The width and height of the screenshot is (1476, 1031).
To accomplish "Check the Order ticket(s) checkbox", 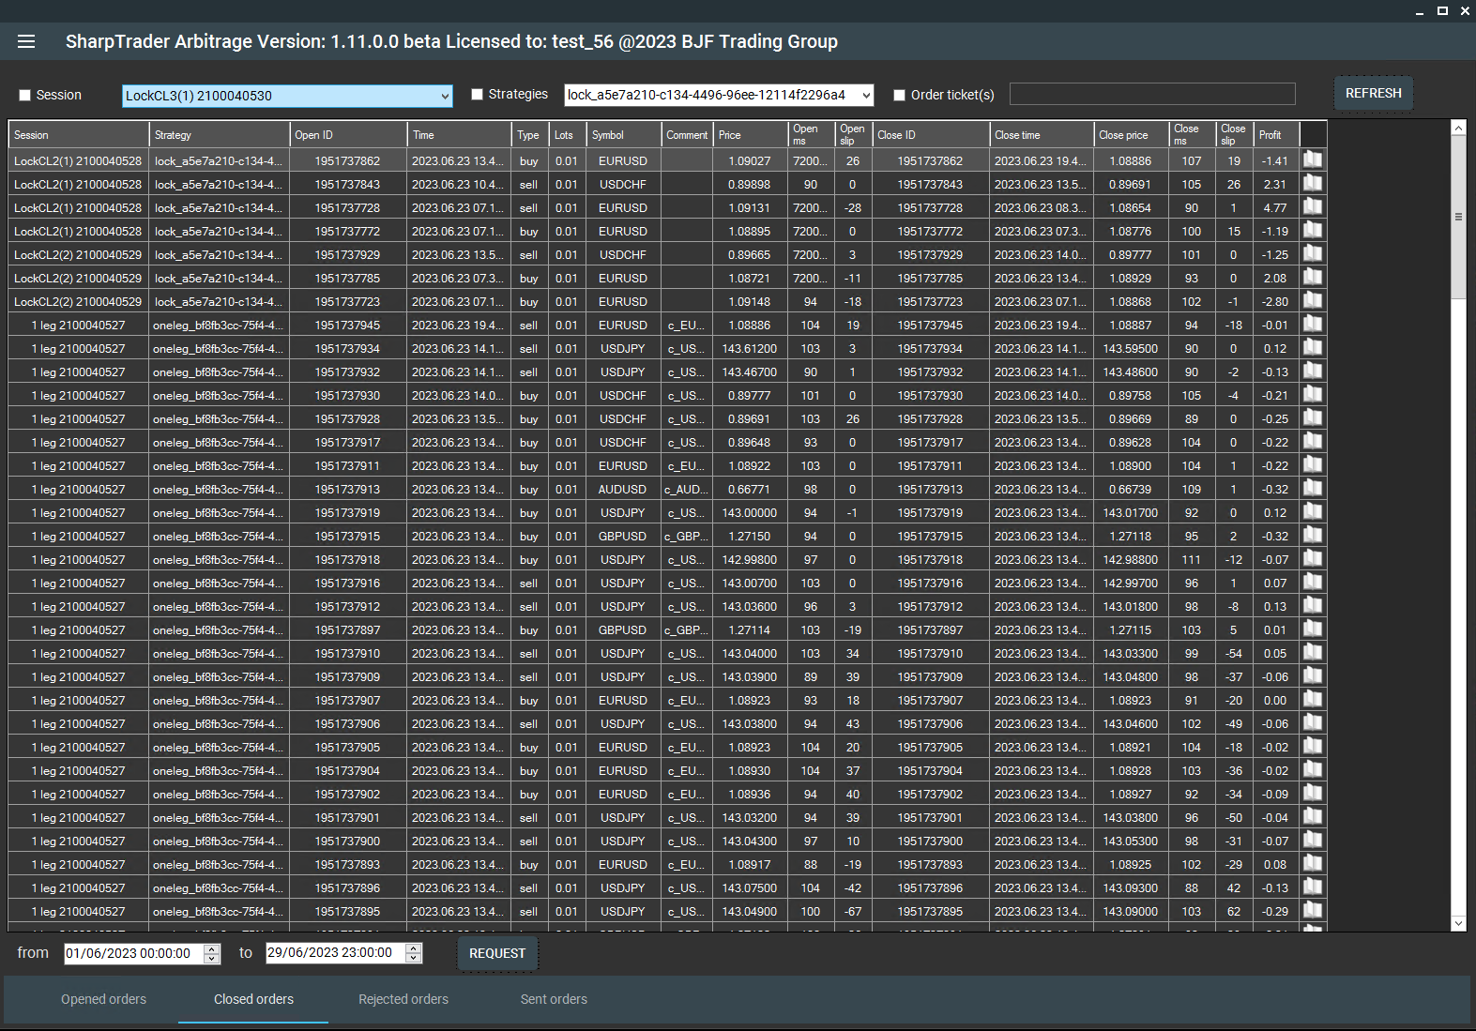I will (x=899, y=96).
